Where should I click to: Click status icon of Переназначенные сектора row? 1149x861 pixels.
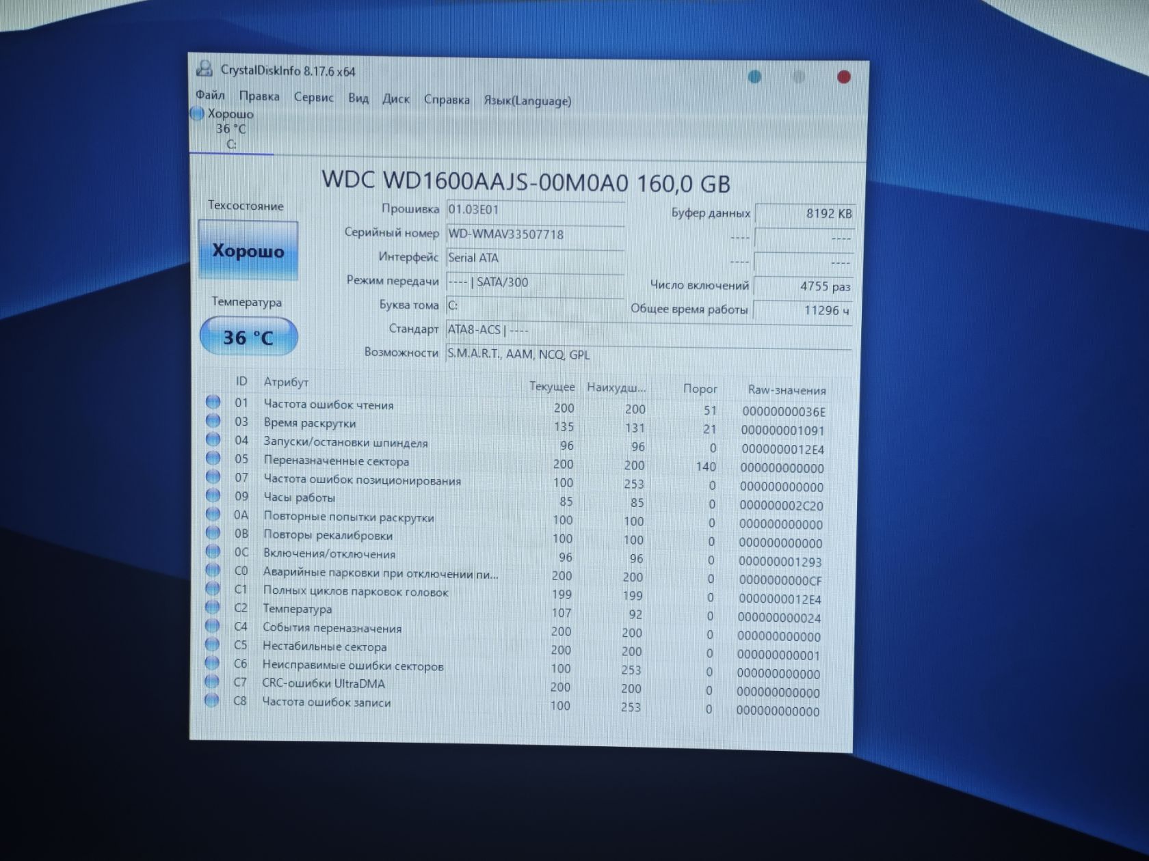tap(213, 458)
